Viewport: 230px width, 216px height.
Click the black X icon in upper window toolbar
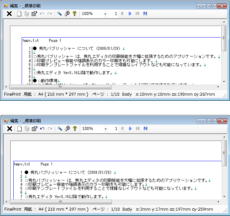point(10,14)
